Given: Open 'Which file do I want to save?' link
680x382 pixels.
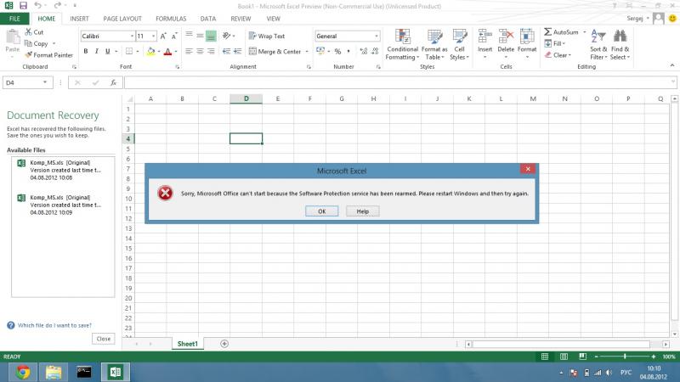Looking at the screenshot, I should [54, 325].
